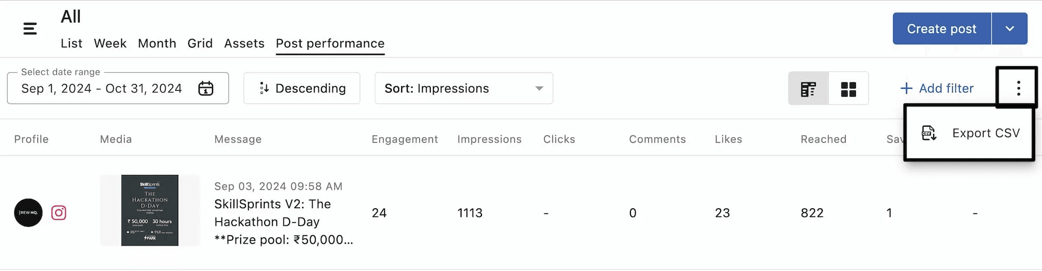Open the hamburger sidebar menu
1042x271 pixels.
(30, 29)
